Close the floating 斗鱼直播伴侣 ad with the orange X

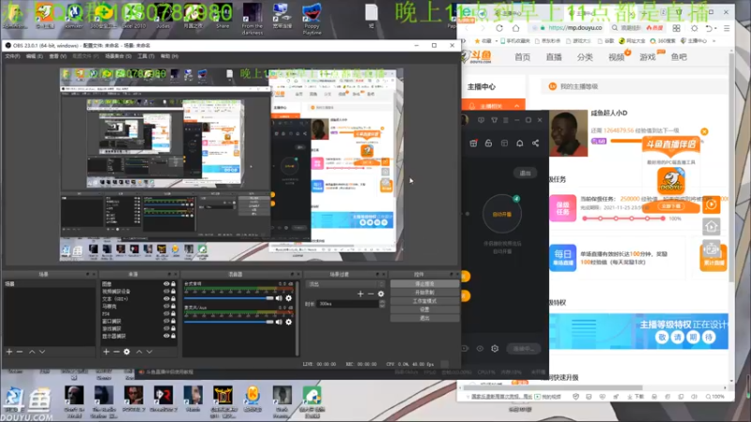(x=704, y=131)
